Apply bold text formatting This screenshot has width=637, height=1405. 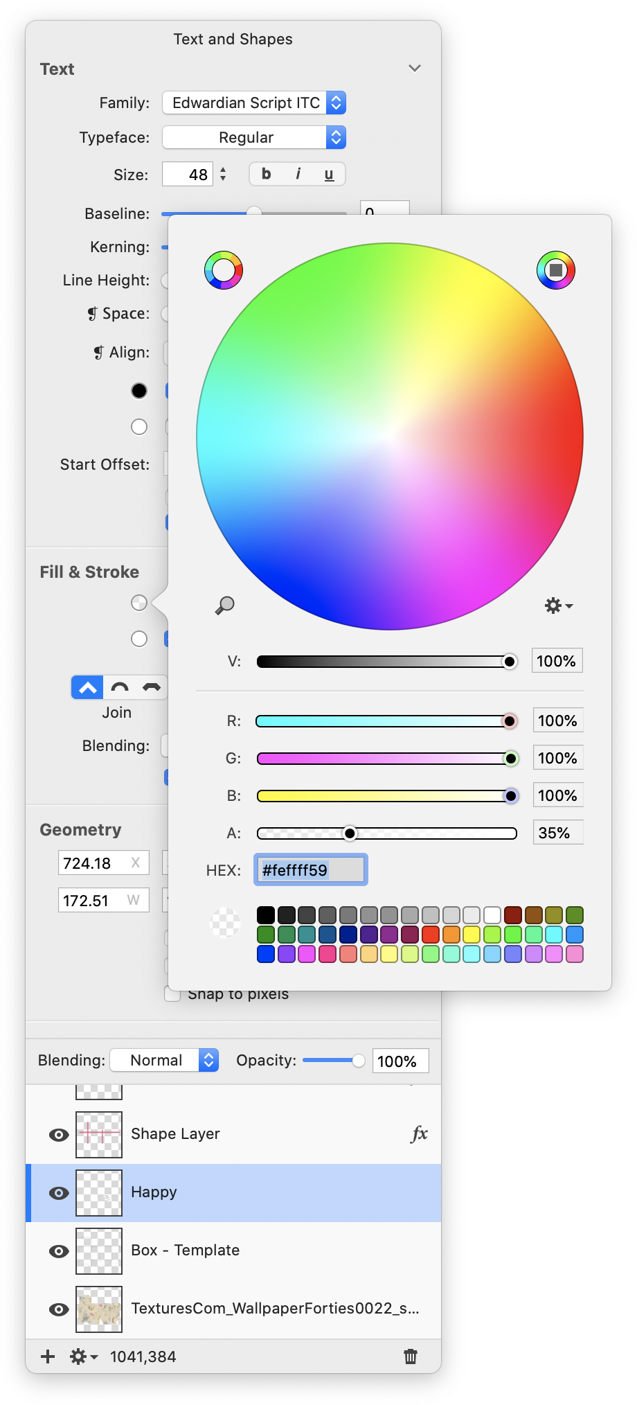coord(266,174)
